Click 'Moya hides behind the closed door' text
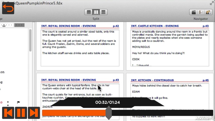 (167, 86)
